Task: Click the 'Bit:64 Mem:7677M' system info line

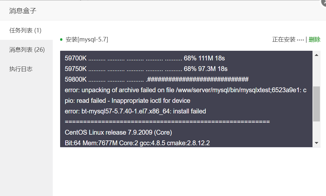Action: pos(137,143)
